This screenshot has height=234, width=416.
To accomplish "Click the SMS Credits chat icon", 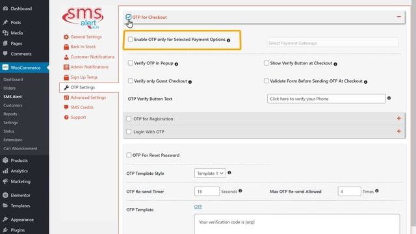I will coord(66,107).
